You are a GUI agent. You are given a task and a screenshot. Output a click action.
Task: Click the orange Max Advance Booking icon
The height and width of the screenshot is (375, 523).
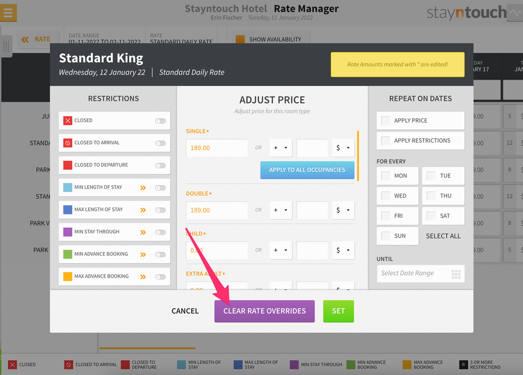point(68,276)
